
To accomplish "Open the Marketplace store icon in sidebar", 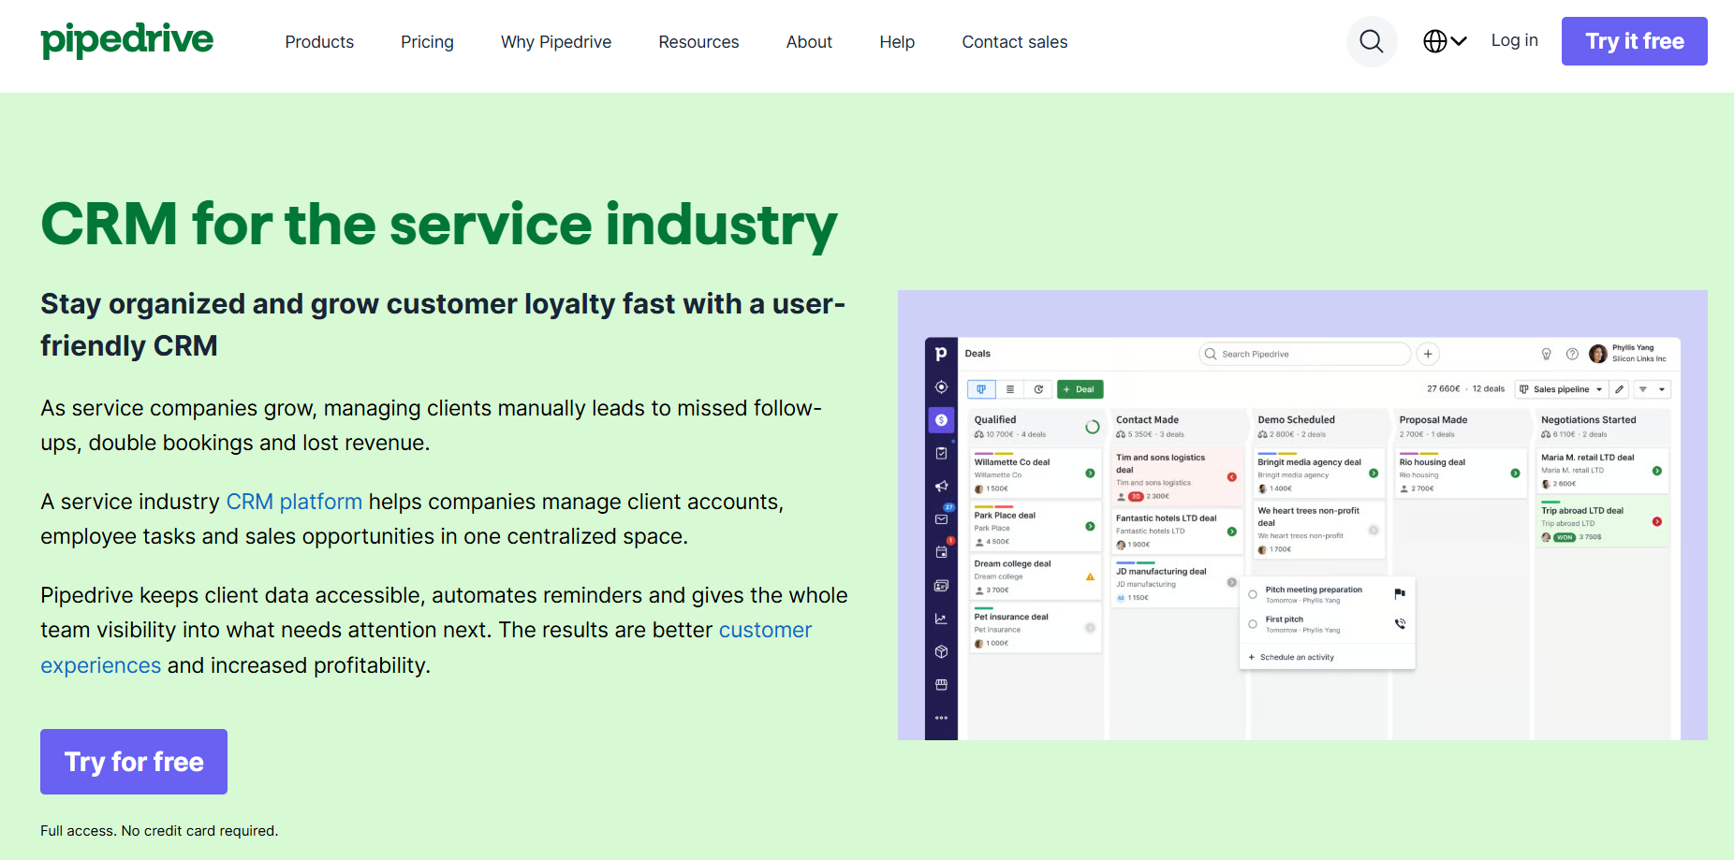I will [941, 685].
